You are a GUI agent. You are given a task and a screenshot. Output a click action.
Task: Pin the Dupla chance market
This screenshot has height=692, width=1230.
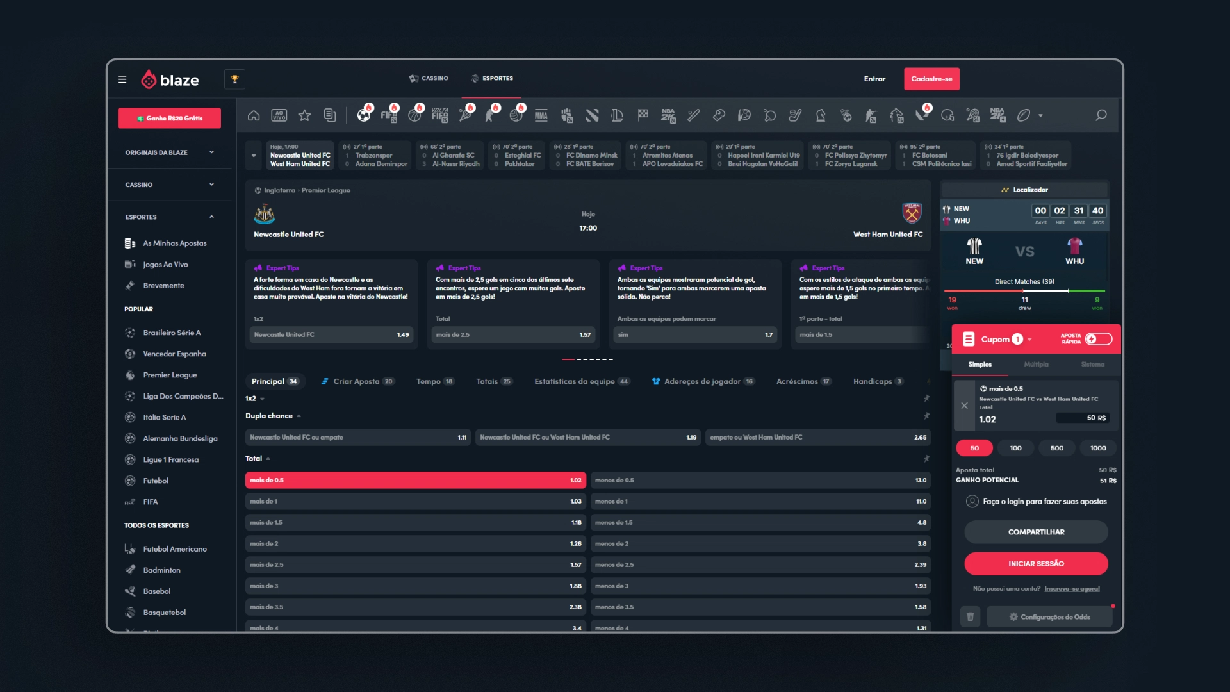(926, 416)
